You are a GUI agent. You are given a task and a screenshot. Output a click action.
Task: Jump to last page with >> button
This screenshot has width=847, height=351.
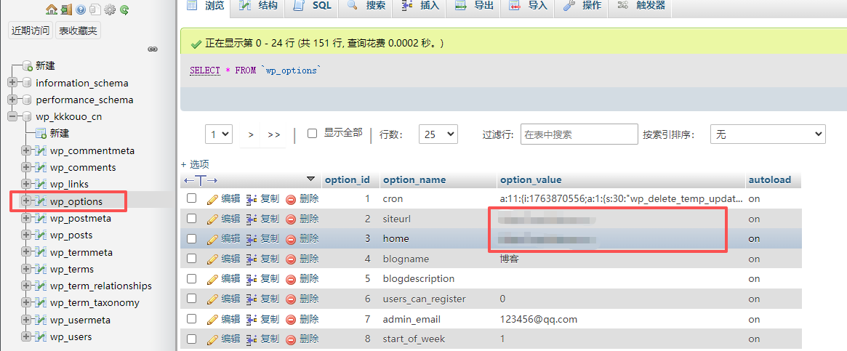(274, 134)
